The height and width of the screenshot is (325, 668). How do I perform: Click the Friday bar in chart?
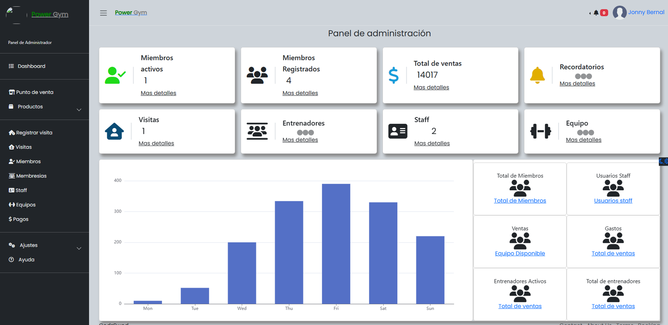[x=336, y=244]
